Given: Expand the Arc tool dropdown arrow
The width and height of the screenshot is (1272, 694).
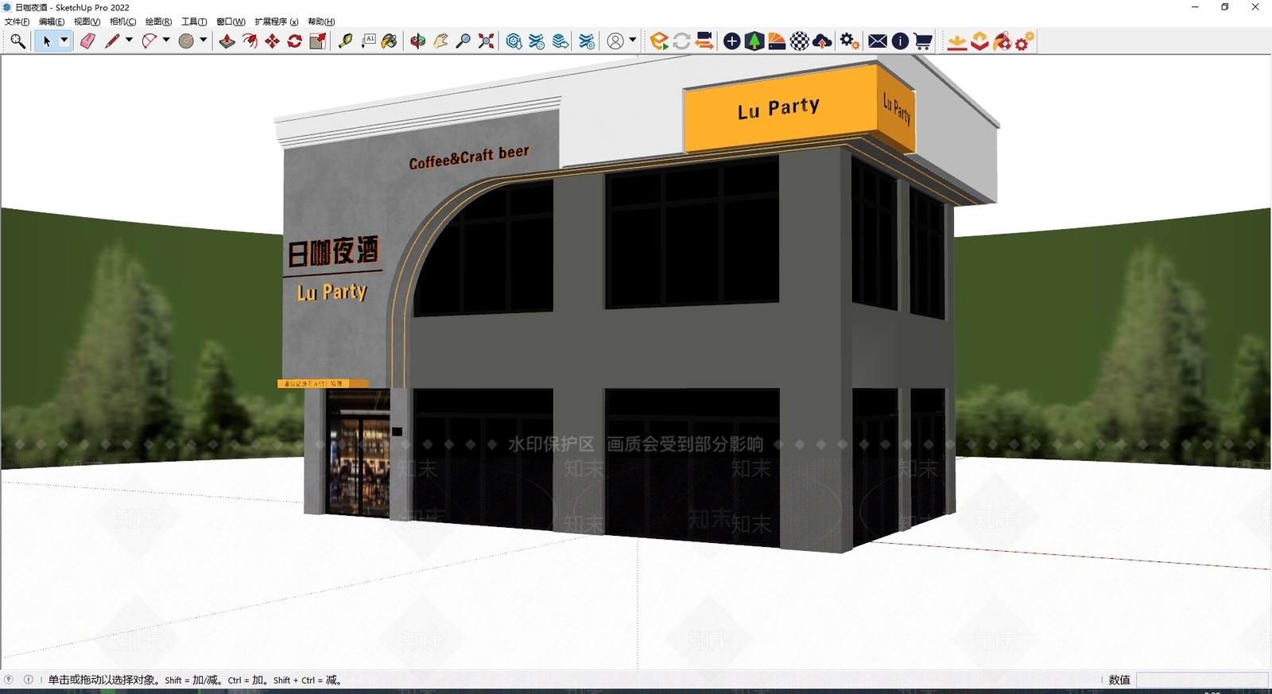Looking at the screenshot, I should (x=166, y=41).
